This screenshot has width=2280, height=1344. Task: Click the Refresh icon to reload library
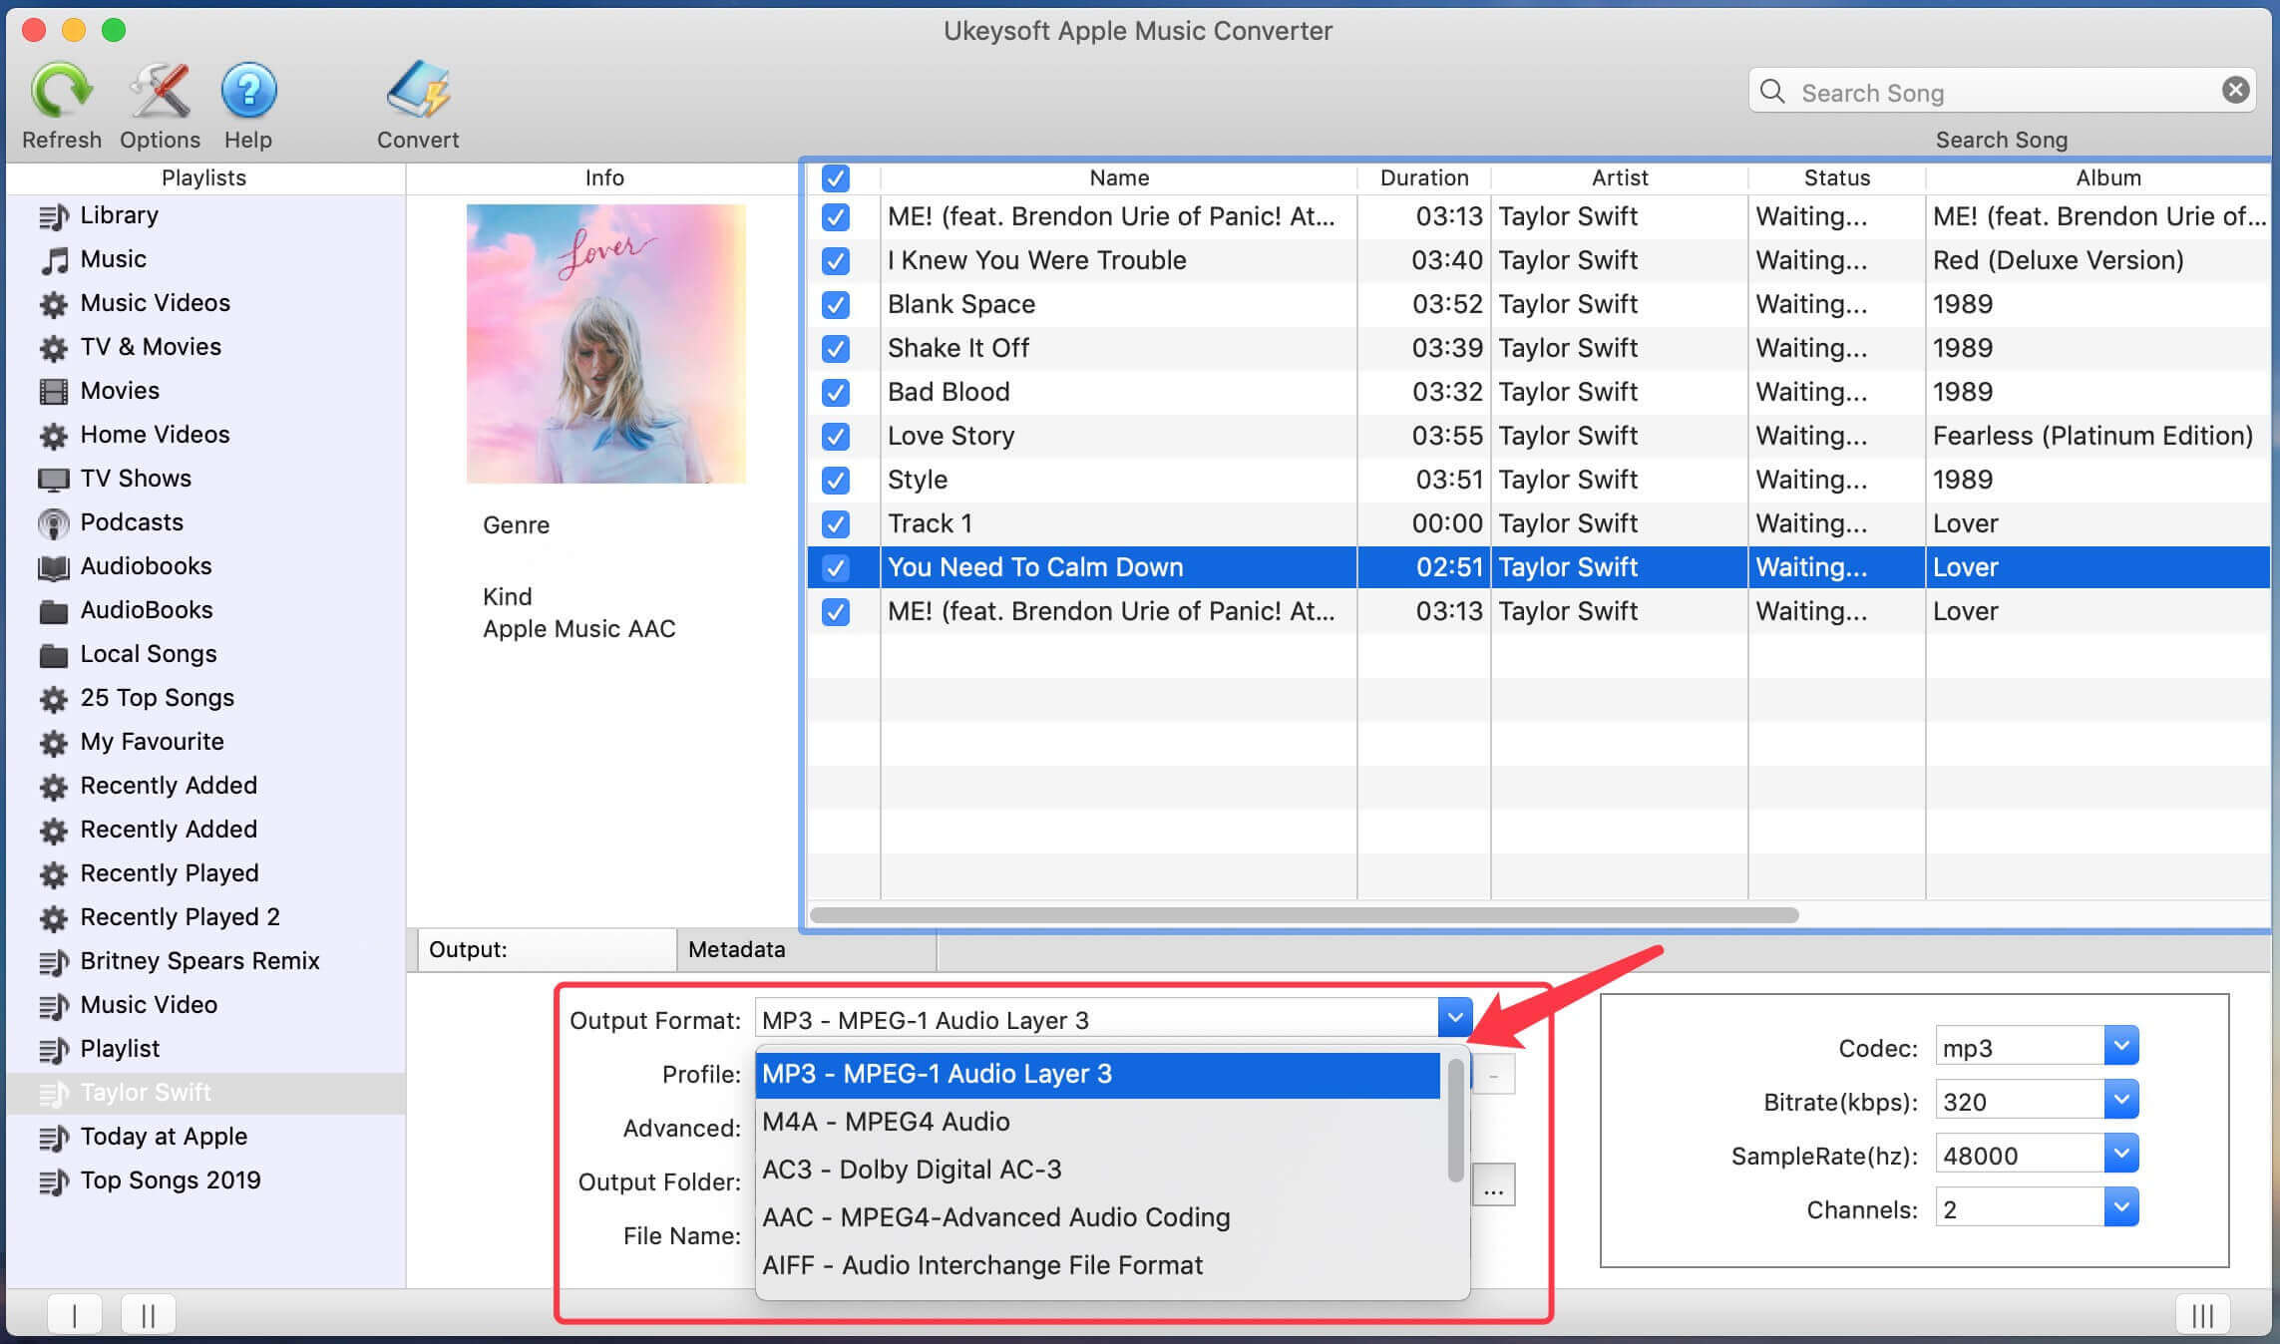tap(63, 90)
